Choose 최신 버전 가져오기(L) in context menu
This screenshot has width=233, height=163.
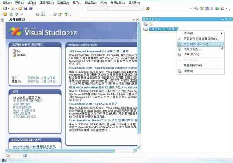click(200, 44)
